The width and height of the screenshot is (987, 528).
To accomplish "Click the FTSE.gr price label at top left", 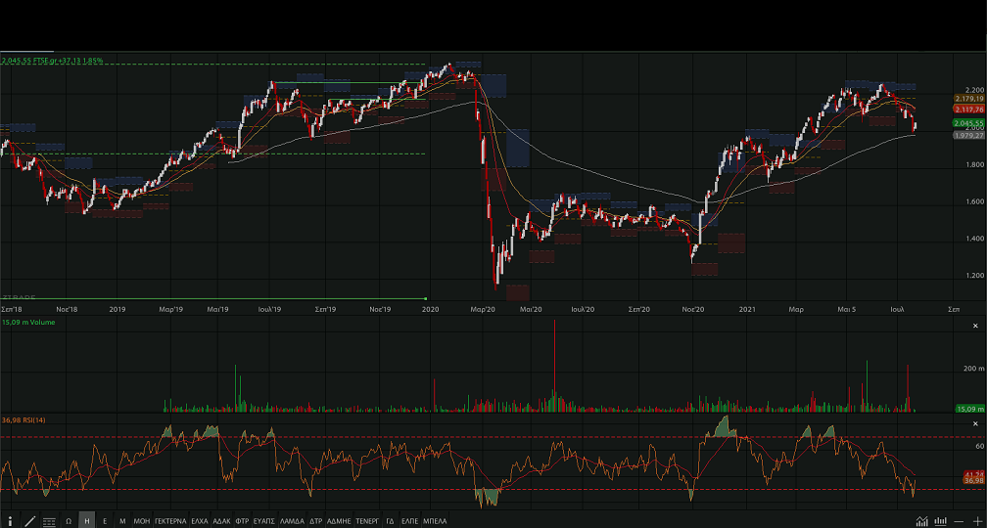I will [52, 61].
